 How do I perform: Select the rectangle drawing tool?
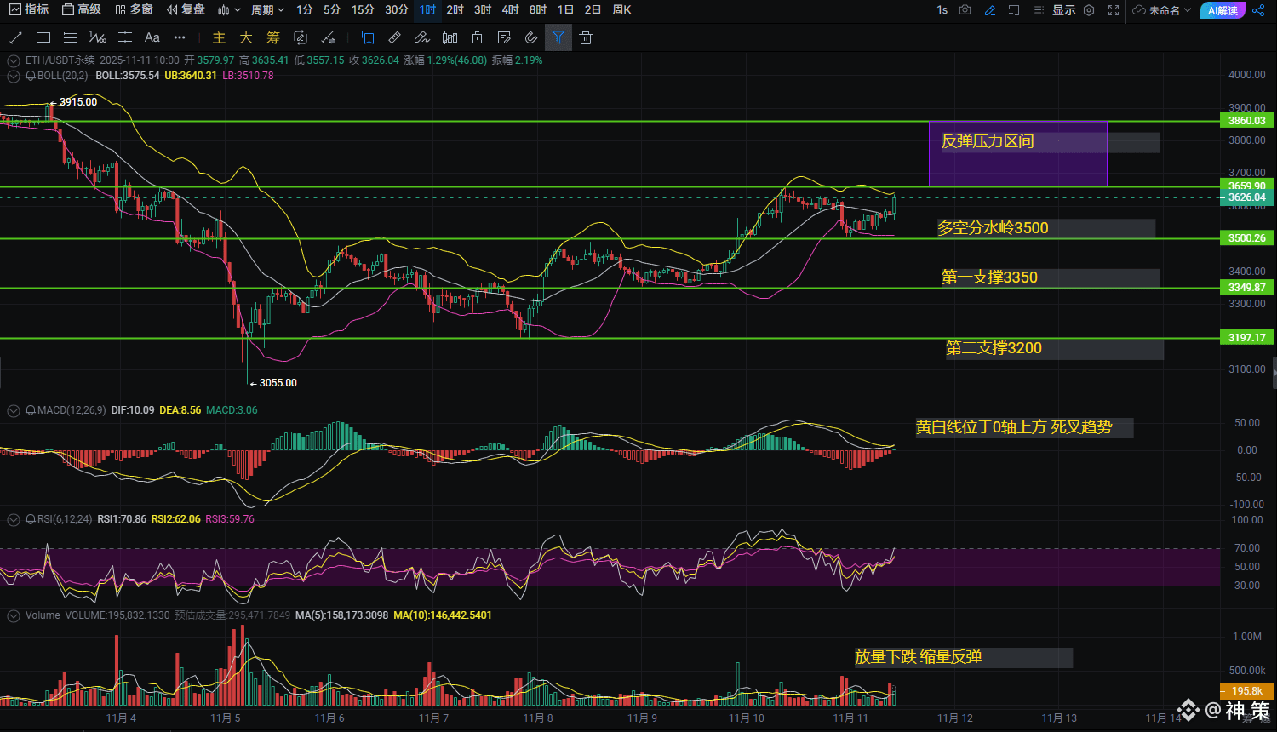tap(43, 37)
